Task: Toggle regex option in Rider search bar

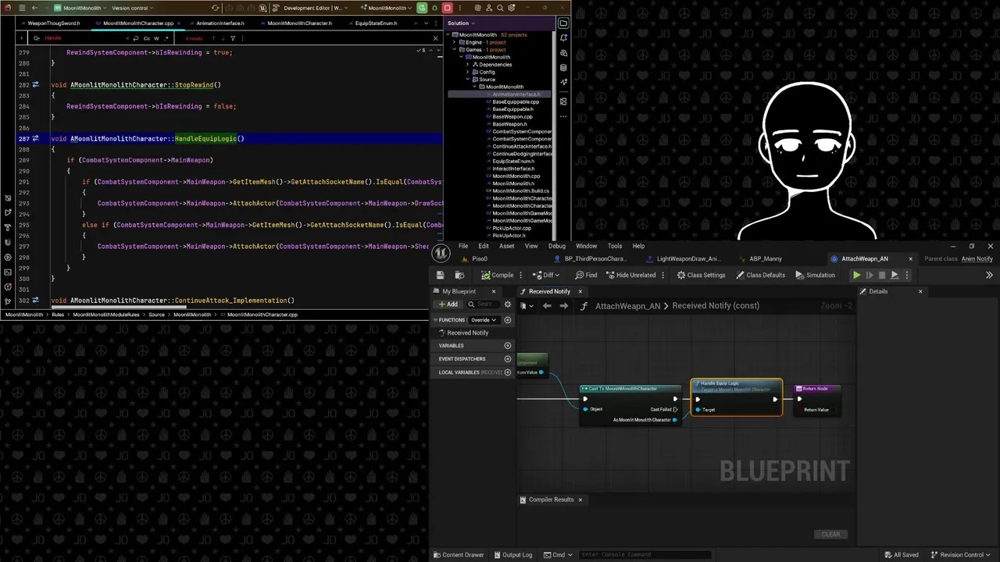Action: (x=167, y=38)
